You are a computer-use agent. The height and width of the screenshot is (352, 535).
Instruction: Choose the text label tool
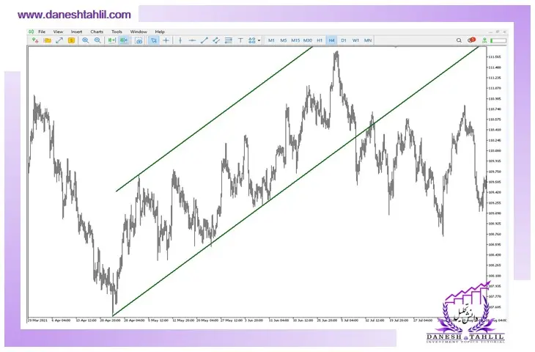(240, 40)
